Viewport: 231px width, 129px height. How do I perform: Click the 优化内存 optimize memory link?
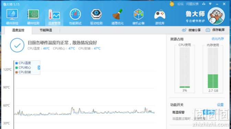click(x=218, y=39)
